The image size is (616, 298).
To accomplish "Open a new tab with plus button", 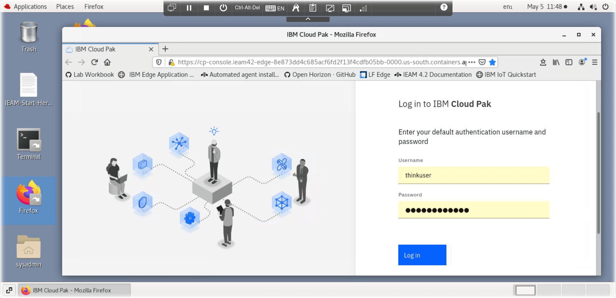I will pos(165,49).
